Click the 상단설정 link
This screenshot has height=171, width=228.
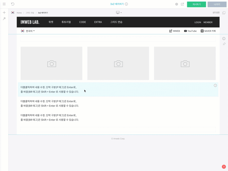(x=216, y=13)
